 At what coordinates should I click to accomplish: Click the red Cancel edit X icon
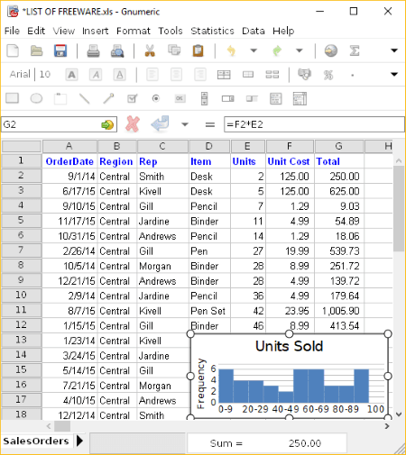133,123
